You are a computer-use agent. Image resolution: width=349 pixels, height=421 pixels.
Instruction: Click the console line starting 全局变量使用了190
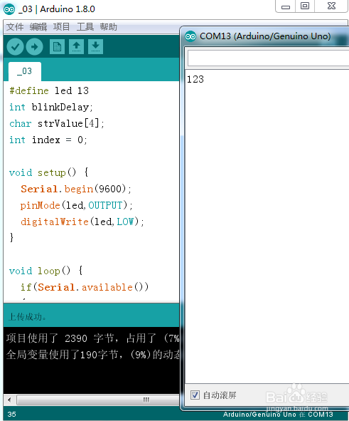92,355
